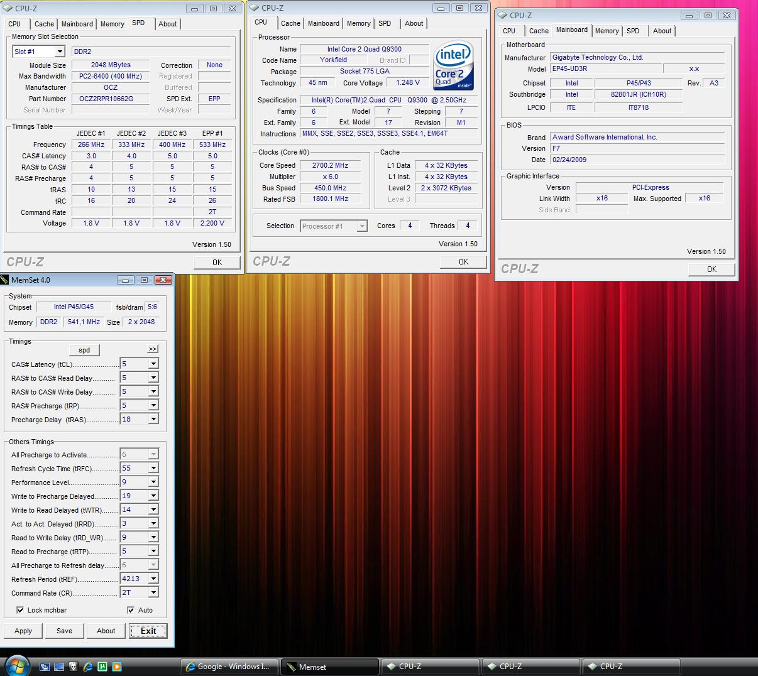Click the Southbridge 82801JR (ICH10R) field

click(638, 94)
